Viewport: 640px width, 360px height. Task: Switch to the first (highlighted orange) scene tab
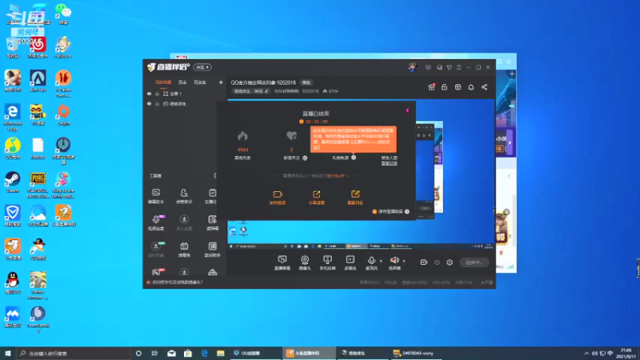(x=163, y=82)
